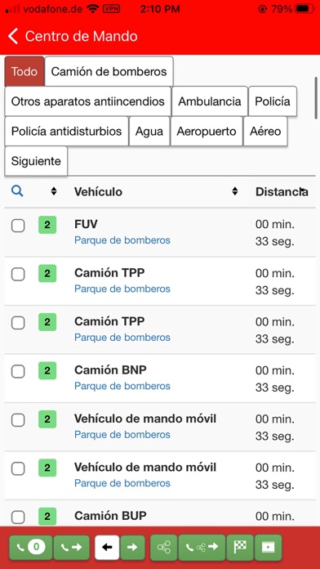Viewport: 320px width, 569px height.
Task: Switch to the Ambulancia filter tab
Action: coord(210,101)
